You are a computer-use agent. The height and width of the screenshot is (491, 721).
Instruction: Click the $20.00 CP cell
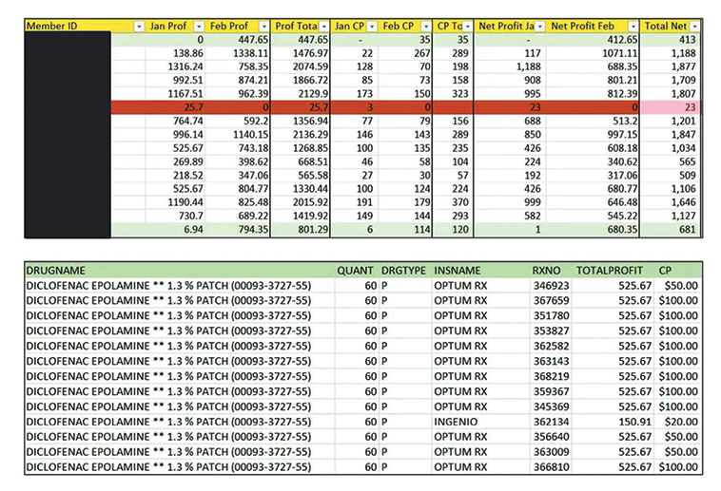[679, 422]
